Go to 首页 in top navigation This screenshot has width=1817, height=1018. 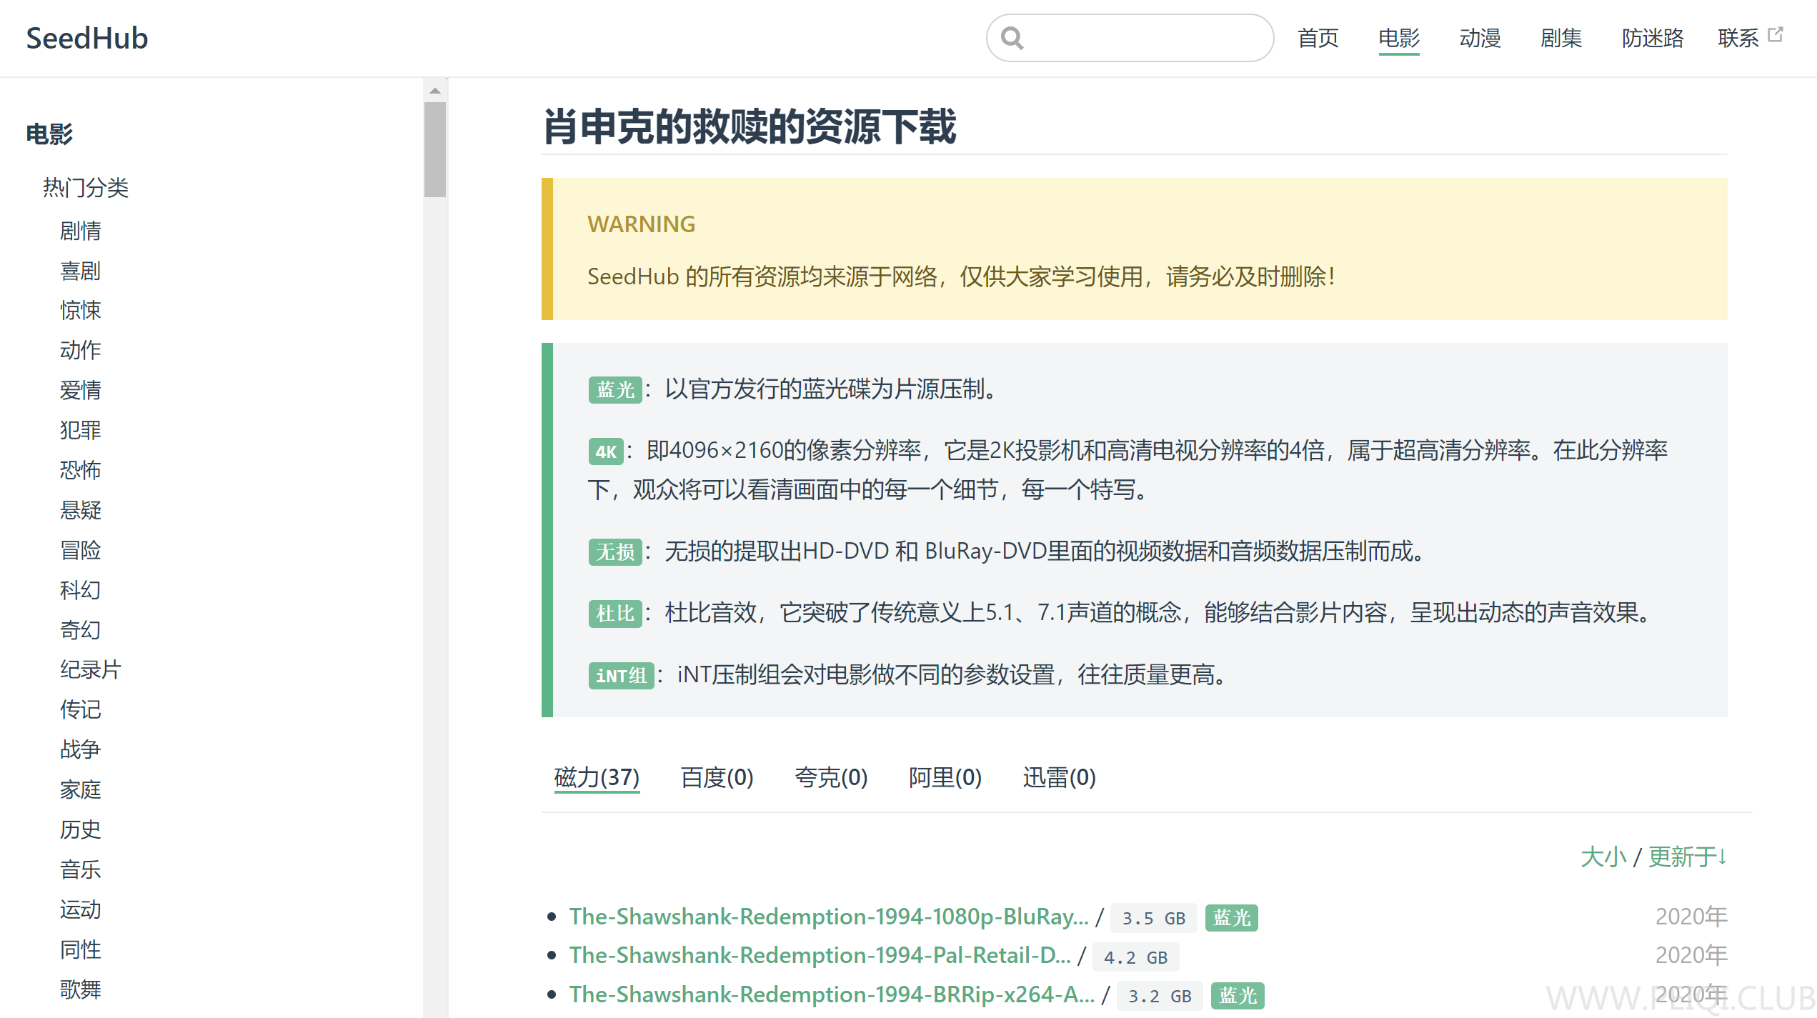(1318, 38)
